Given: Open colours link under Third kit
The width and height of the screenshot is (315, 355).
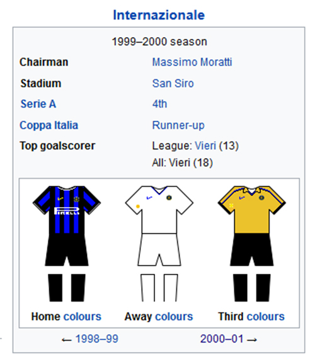Looking at the screenshot, I should pos(265,317).
